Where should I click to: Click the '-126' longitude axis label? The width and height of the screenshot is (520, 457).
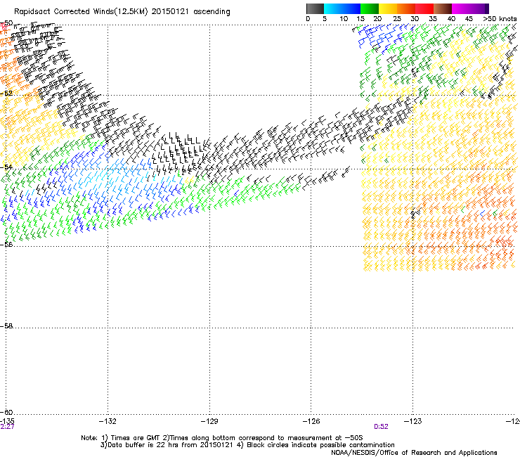click(311, 421)
